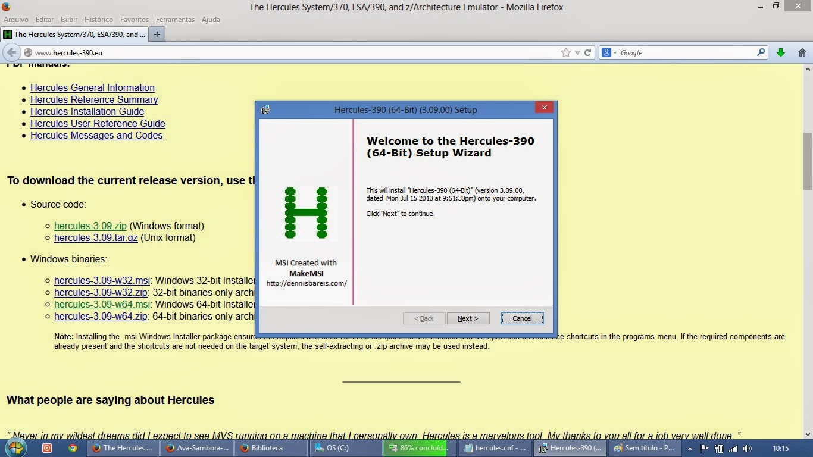813x457 pixels.
Task: Show hidden system tray icons arrow
Action: 690,449
